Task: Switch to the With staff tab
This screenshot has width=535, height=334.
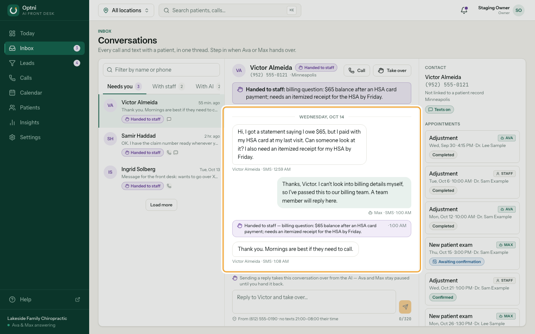Action: 168,86
